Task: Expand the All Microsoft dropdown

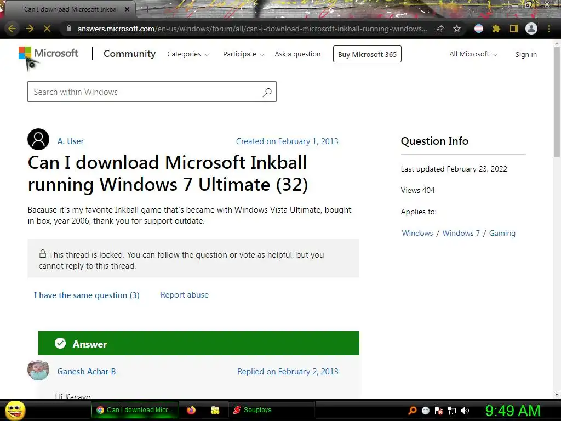Action: click(x=473, y=54)
